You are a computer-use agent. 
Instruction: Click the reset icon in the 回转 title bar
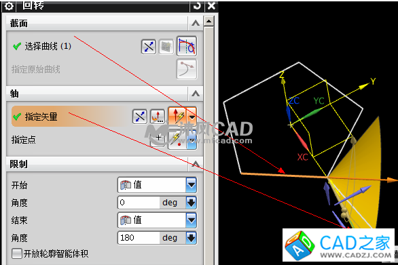click(197, 6)
